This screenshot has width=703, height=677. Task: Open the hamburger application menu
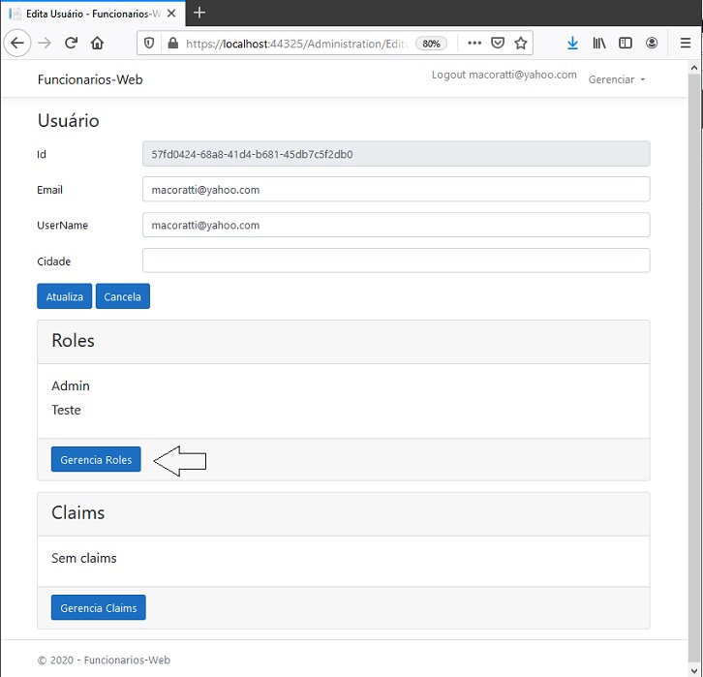(685, 43)
